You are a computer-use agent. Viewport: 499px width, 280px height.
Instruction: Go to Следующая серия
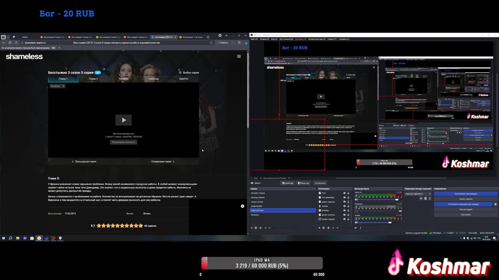click(163, 161)
